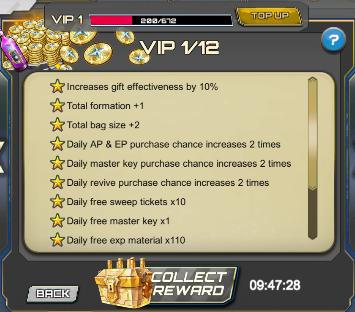The image size is (355, 312).
Task: Tap the TOP UP button
Action: tap(269, 16)
